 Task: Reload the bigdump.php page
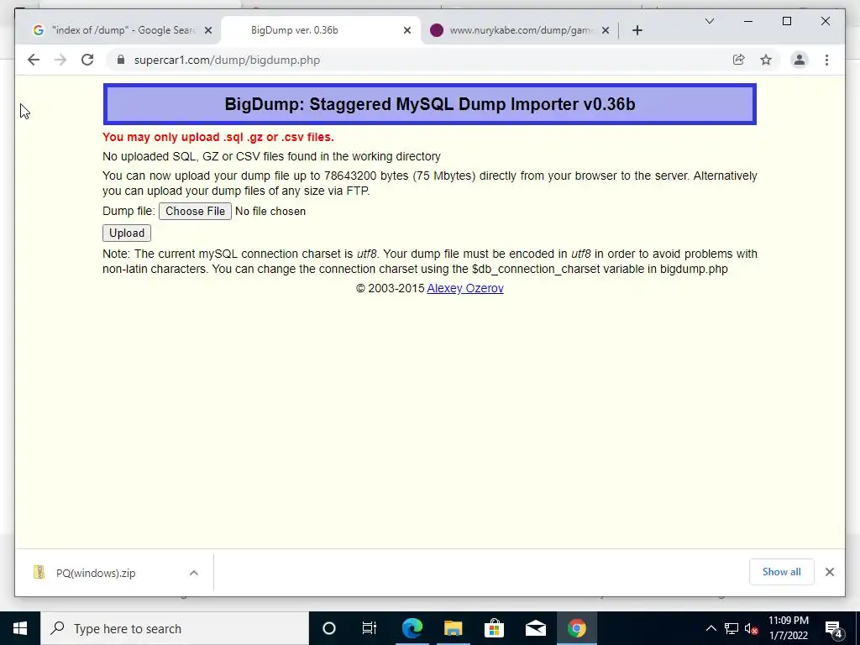click(87, 60)
